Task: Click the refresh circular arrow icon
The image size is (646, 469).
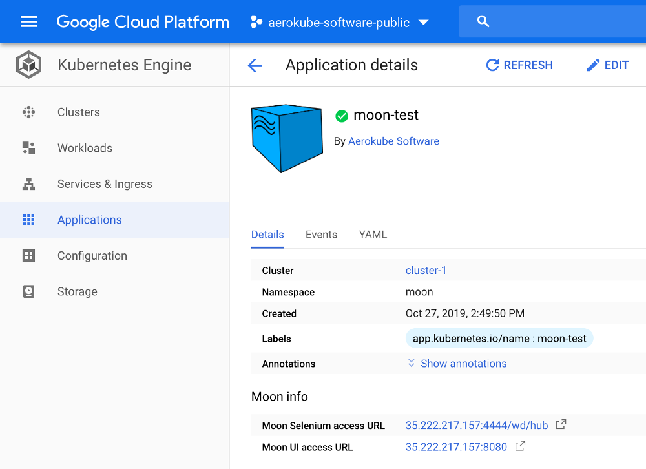Action: (x=492, y=65)
